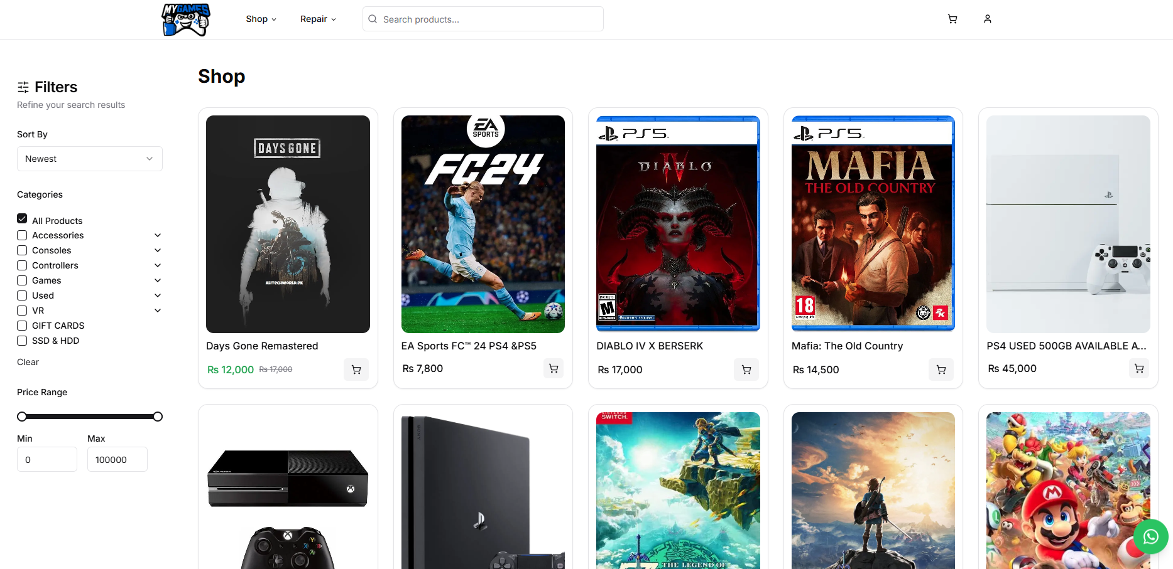Expand the Games category subcategories
Screen dimensions: 1173x569
[x=158, y=280]
